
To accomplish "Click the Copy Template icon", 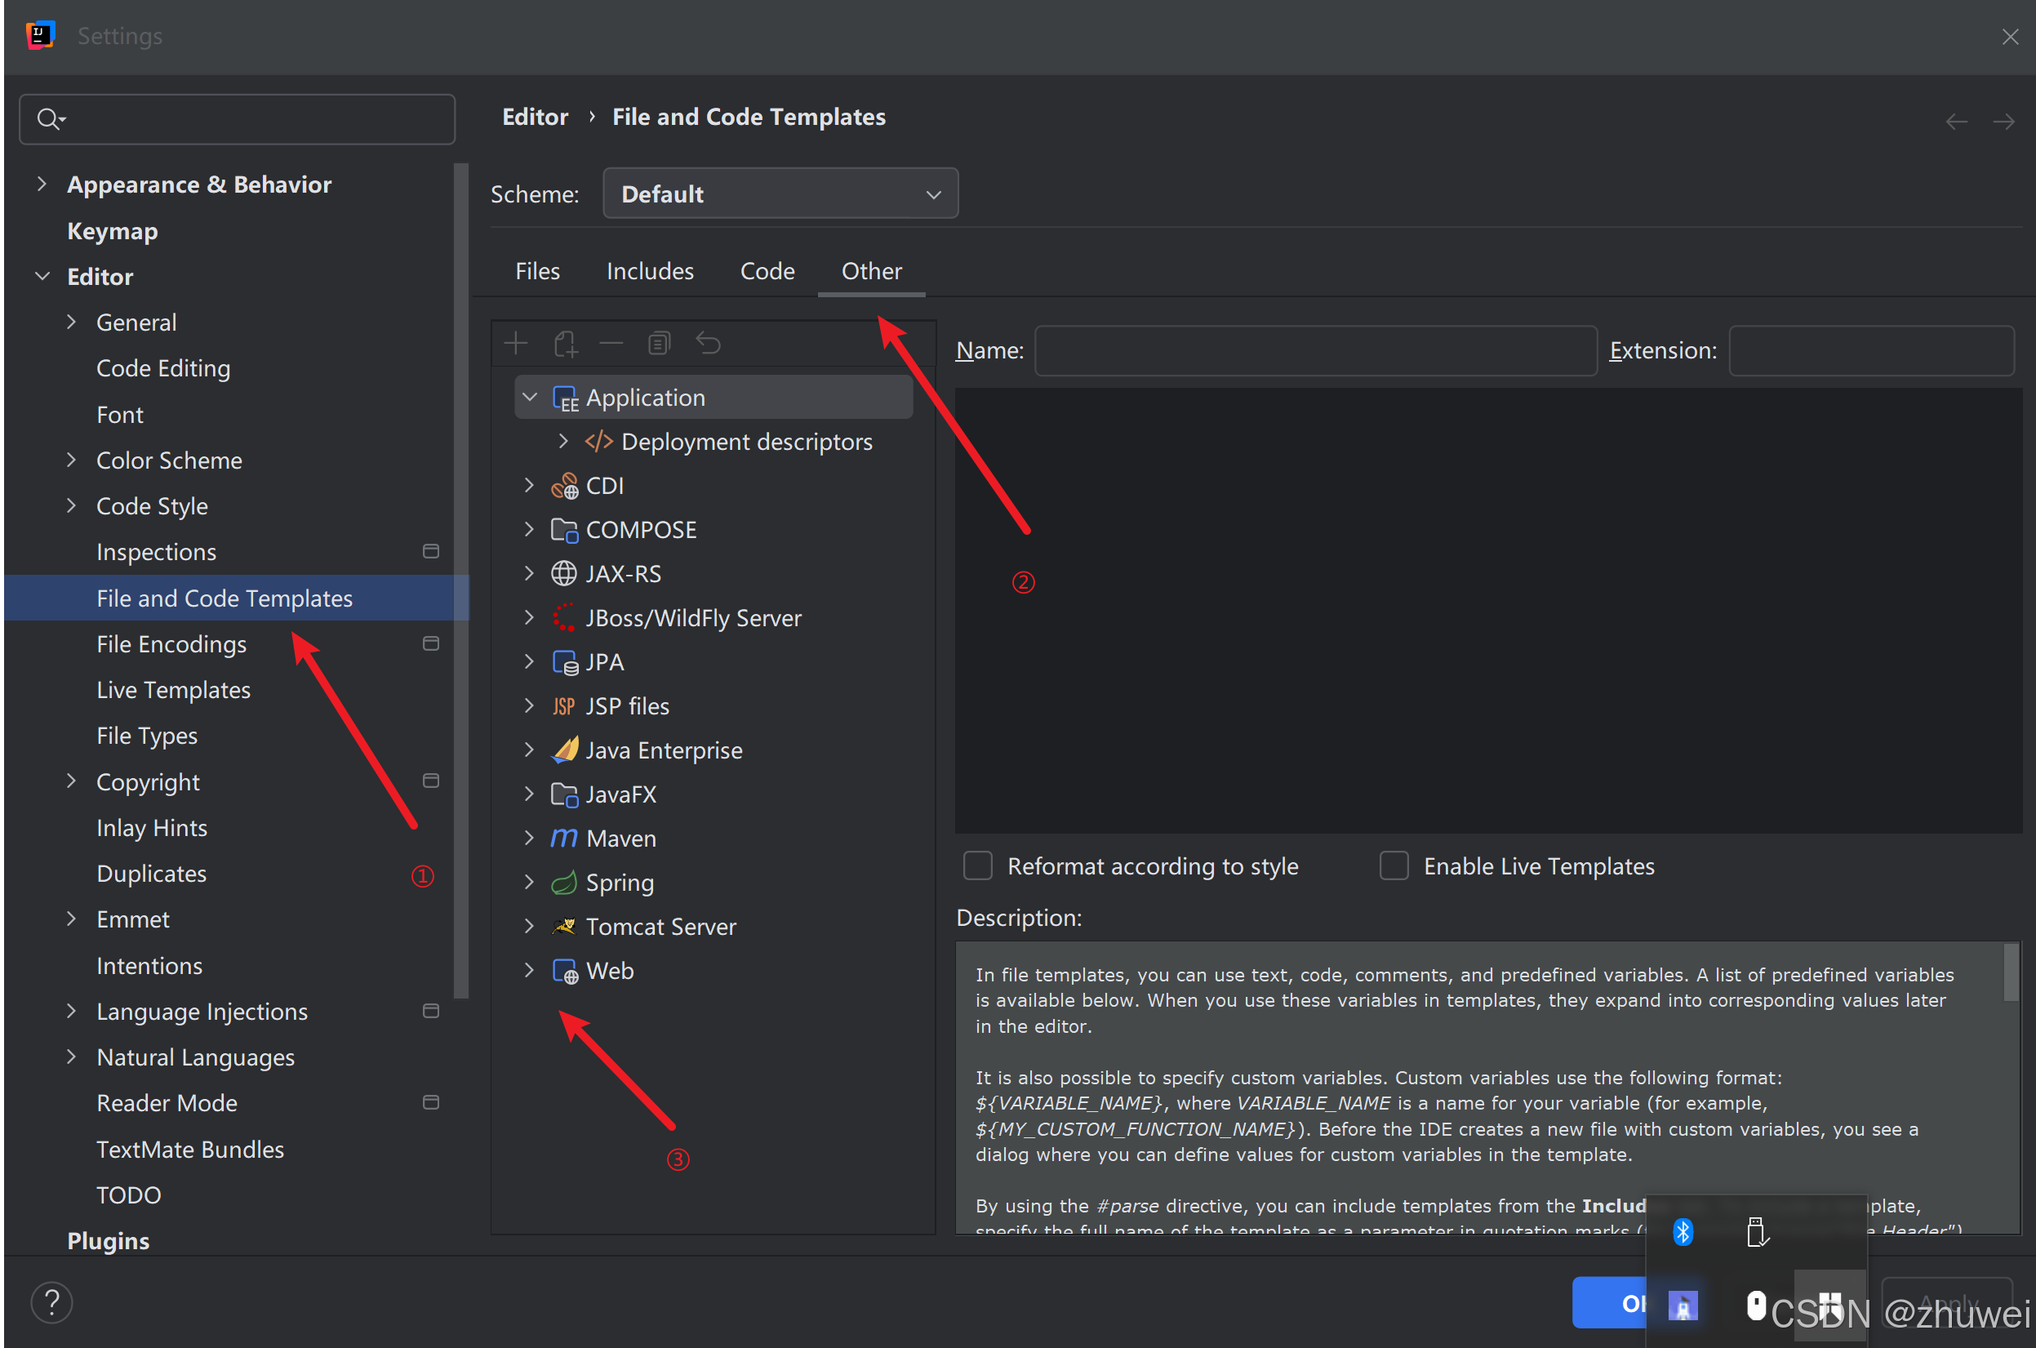I will coord(658,344).
